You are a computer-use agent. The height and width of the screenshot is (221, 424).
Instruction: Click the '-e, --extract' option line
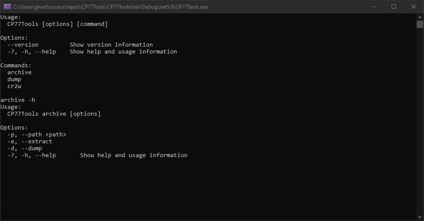point(30,142)
